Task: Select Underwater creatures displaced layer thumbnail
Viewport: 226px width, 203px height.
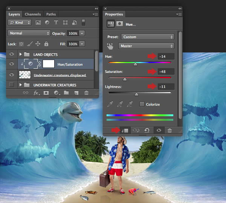Action: point(25,75)
